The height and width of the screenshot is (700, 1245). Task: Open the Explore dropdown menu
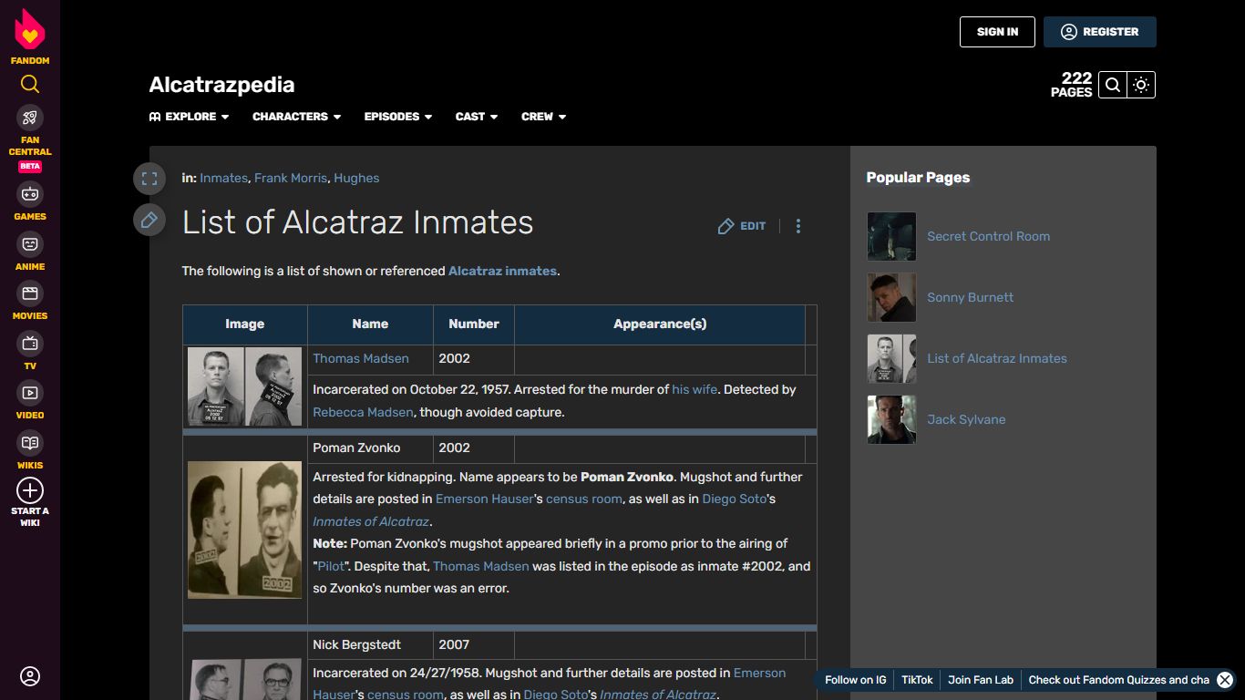(190, 117)
